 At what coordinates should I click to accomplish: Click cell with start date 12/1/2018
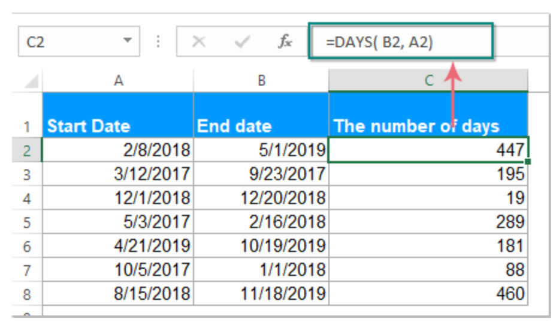click(118, 198)
